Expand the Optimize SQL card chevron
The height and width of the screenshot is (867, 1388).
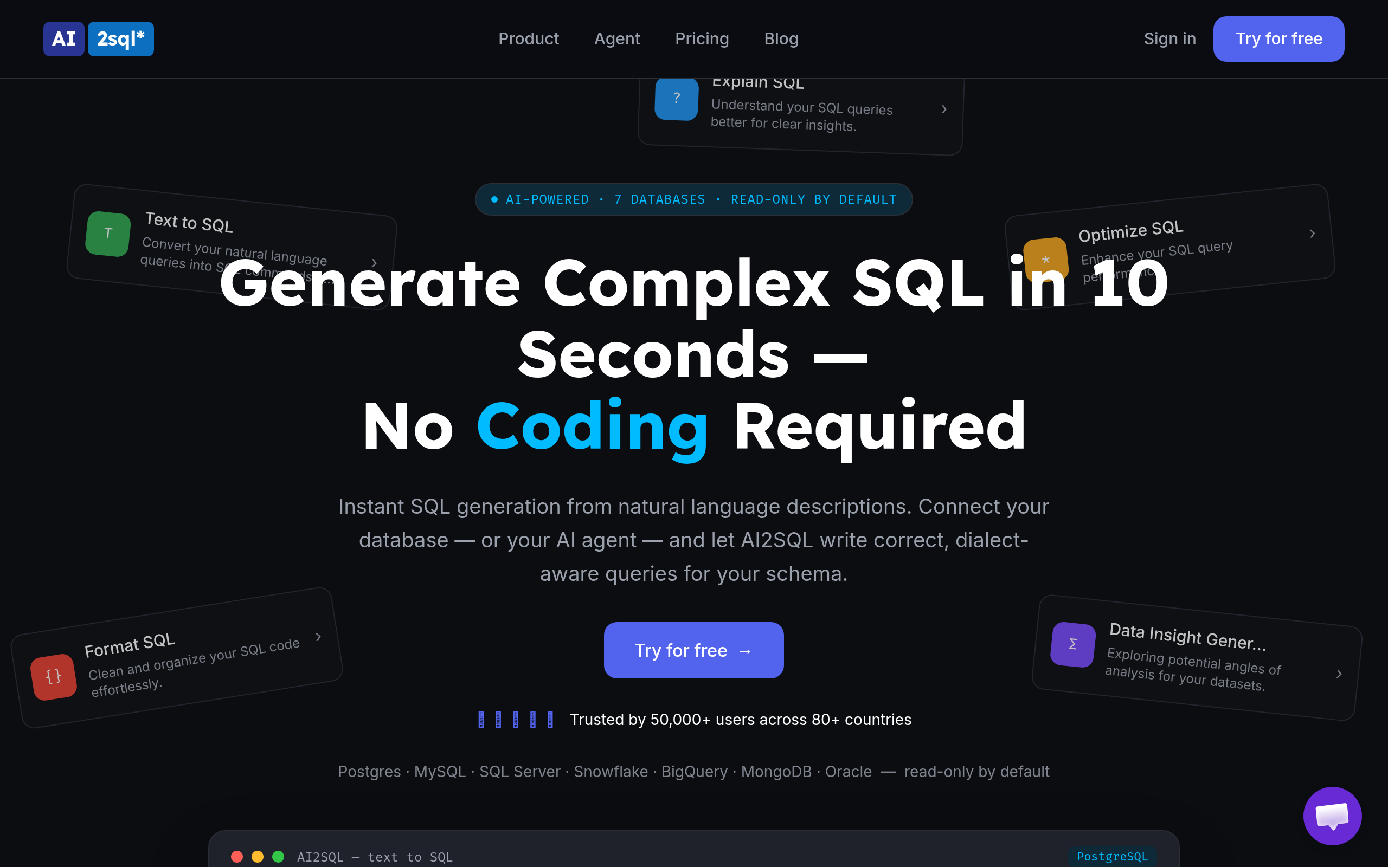tap(1312, 234)
